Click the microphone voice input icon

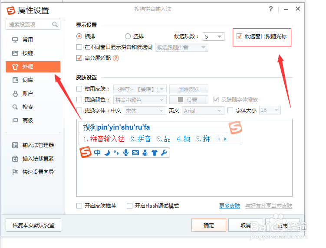(x=126, y=153)
